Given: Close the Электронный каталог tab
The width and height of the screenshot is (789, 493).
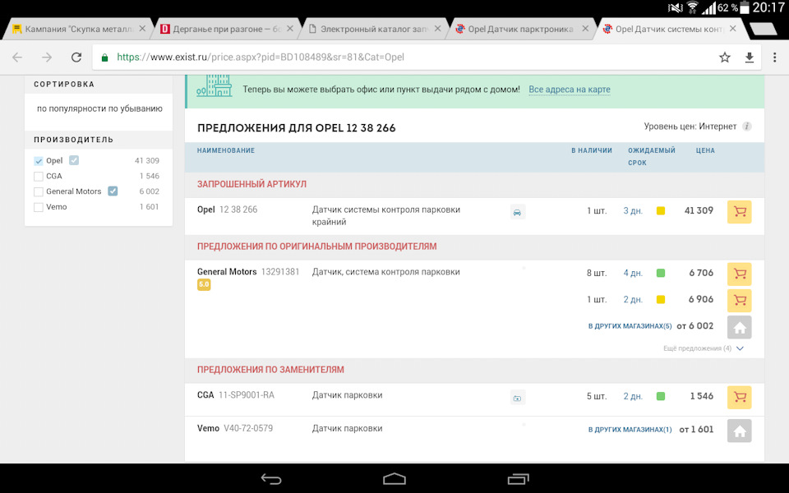Looking at the screenshot, I should pos(437,29).
